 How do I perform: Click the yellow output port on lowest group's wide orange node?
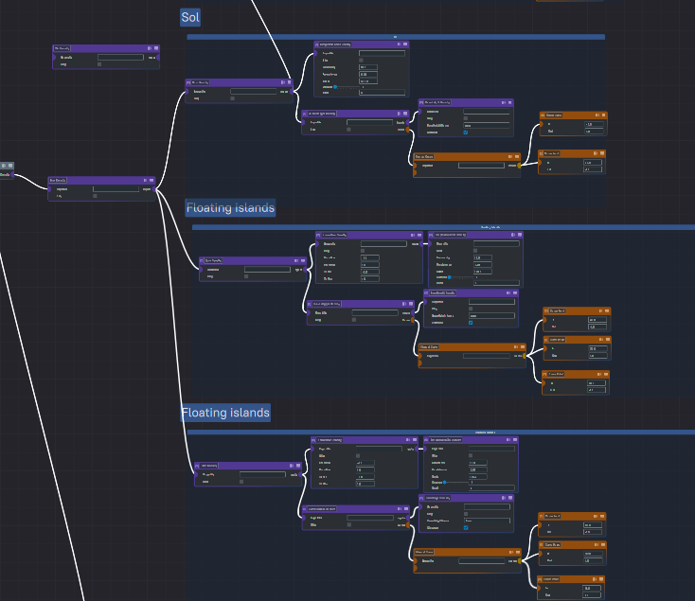coord(520,561)
